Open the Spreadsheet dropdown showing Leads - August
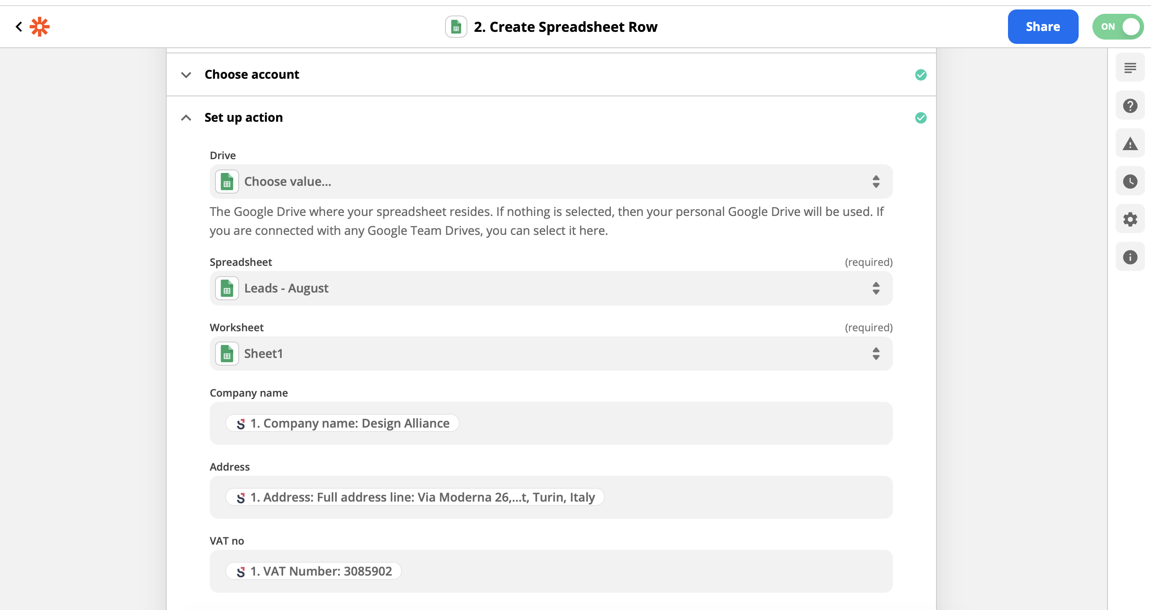 551,288
